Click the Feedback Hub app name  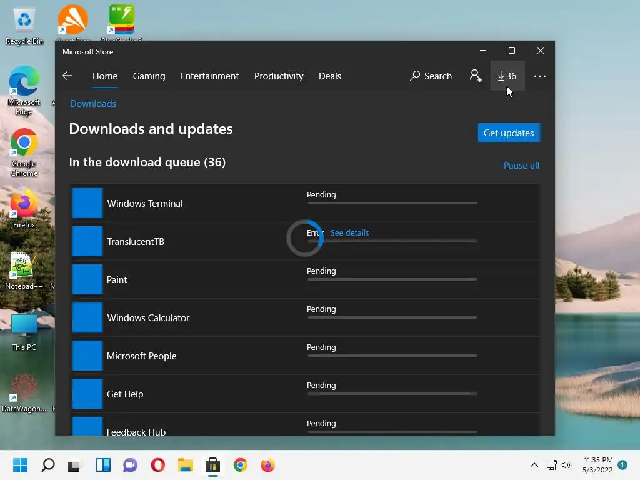[136, 432]
